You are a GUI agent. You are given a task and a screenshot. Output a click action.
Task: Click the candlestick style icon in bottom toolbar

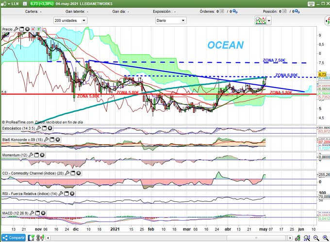click(40, 238)
